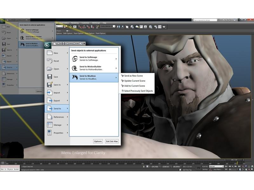The image size is (254, 190).
Task: Click the Properties icon in the enlarged menu
Action: coord(50,133)
